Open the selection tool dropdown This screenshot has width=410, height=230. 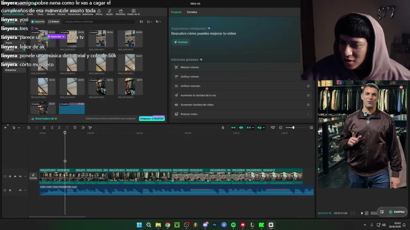[x=19, y=128]
